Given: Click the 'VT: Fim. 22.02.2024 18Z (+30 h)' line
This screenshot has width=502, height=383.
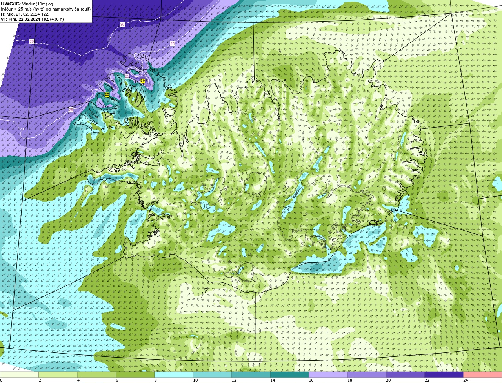Looking at the screenshot, I should pyautogui.click(x=32, y=19).
